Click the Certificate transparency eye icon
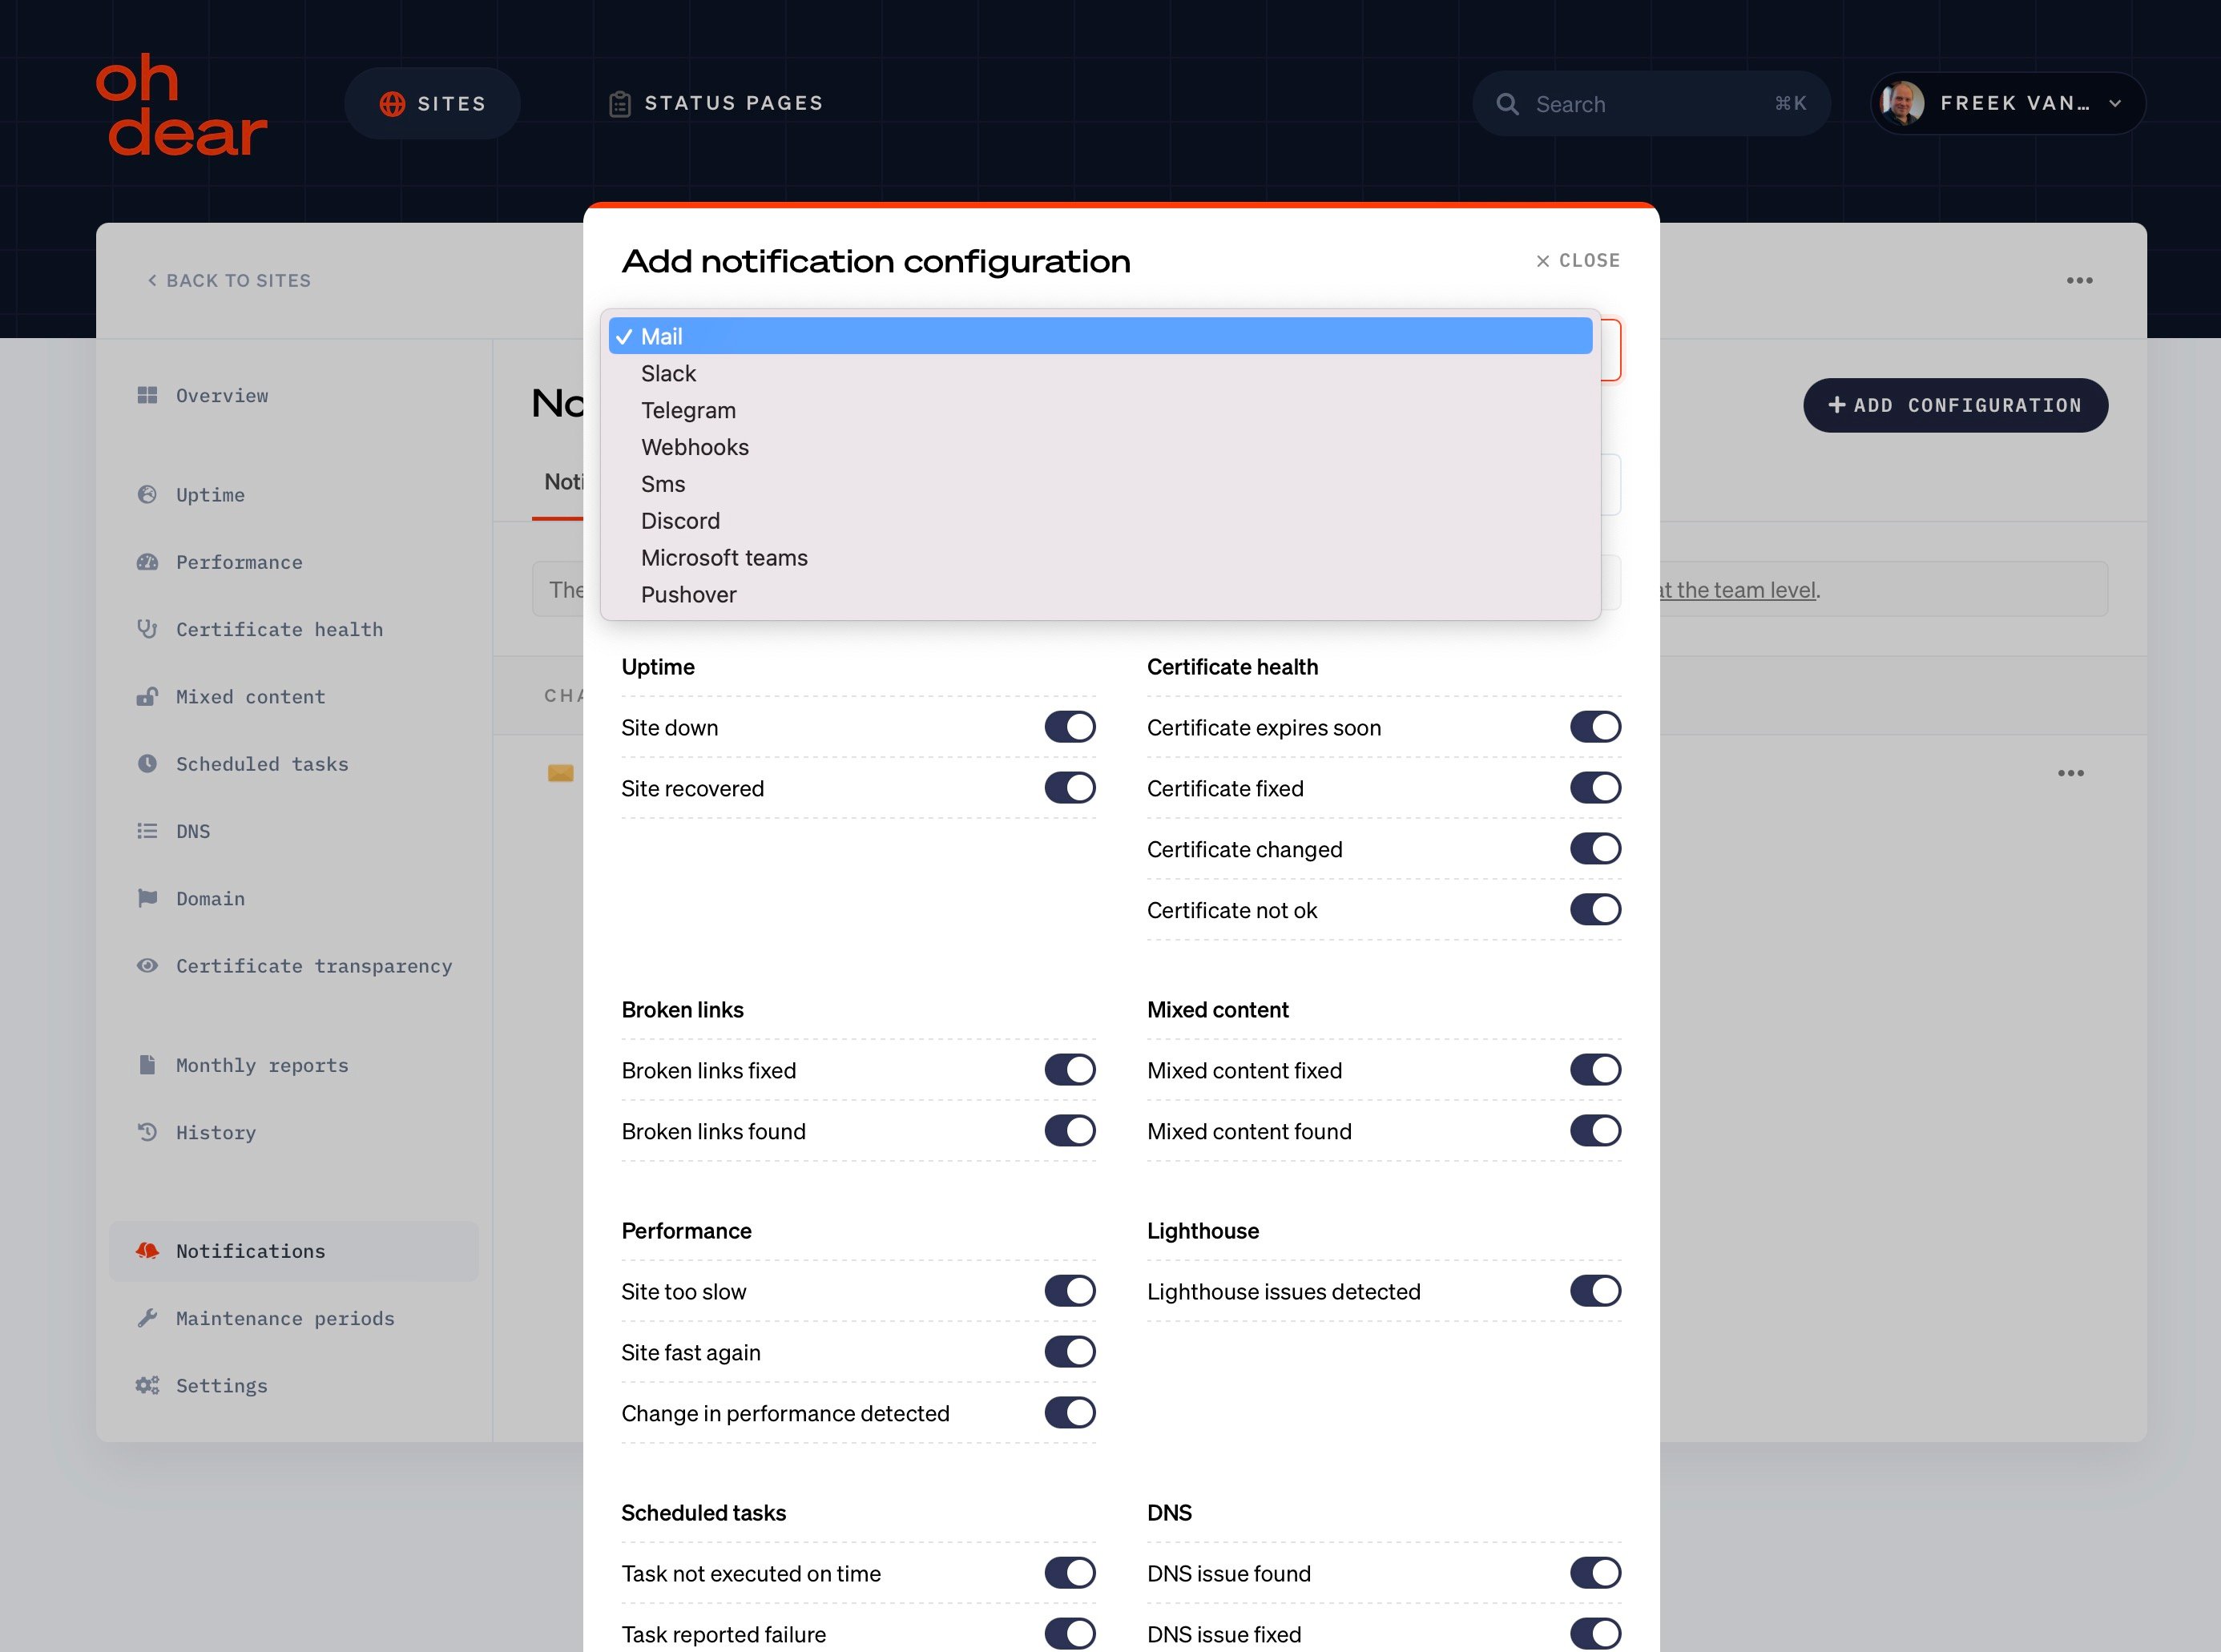 147,965
